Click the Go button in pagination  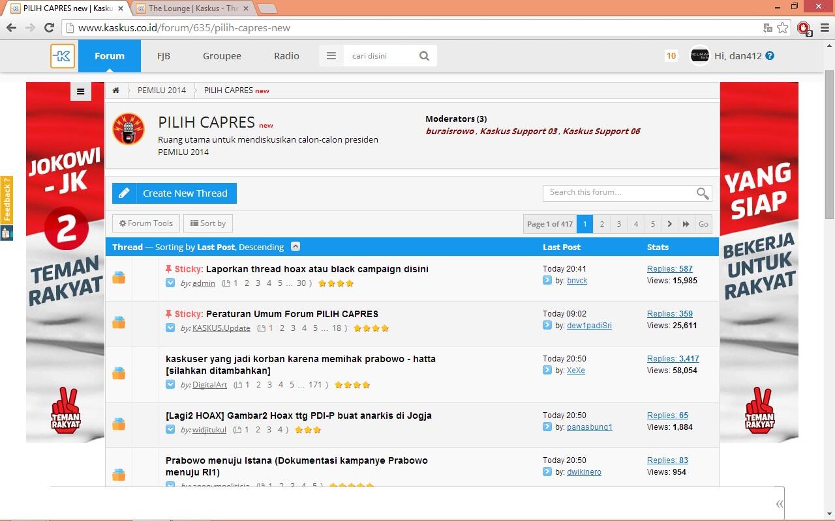(703, 224)
